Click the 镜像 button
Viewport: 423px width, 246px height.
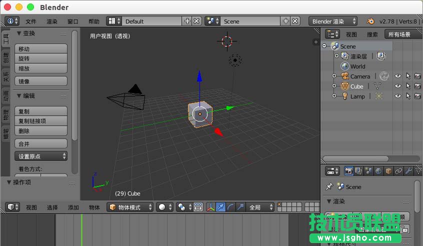pyautogui.click(x=41, y=81)
